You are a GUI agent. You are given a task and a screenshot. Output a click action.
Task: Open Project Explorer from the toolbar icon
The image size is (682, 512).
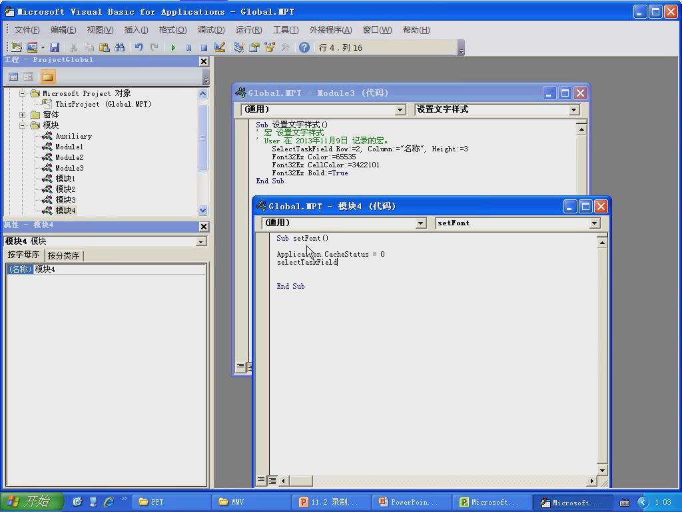tap(239, 47)
